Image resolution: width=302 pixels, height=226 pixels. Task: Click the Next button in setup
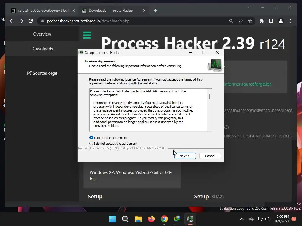(185, 156)
